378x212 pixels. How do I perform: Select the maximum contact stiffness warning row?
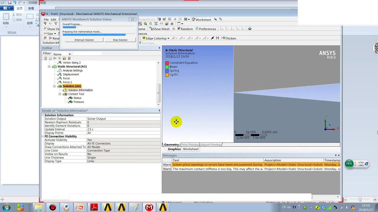click(251, 169)
